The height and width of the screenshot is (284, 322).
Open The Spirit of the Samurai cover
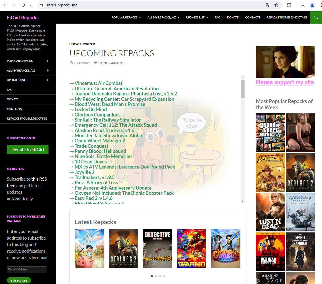(300, 252)
